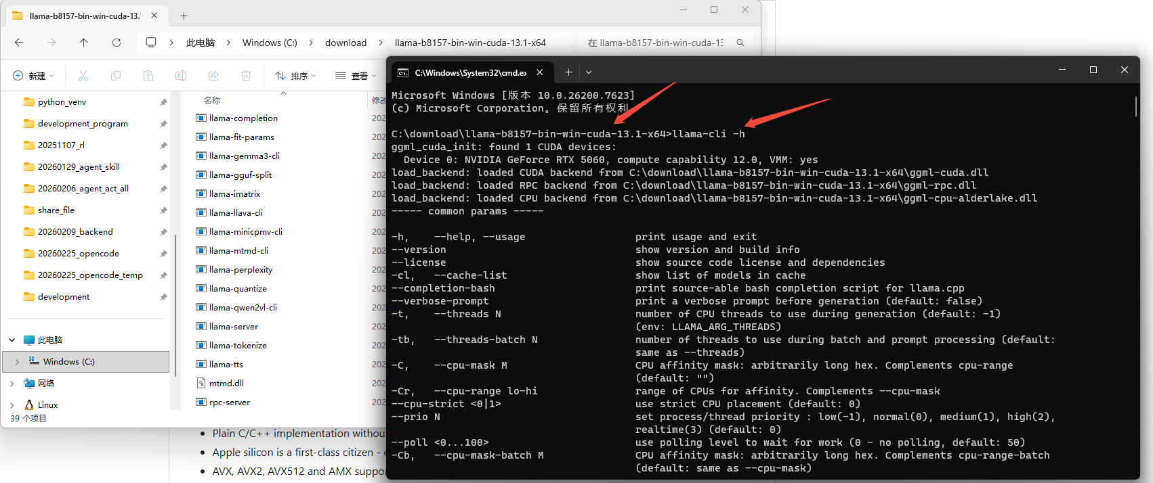Unpin python_venv from quick access
Viewport: 1153px width, 483px height.
[163, 102]
